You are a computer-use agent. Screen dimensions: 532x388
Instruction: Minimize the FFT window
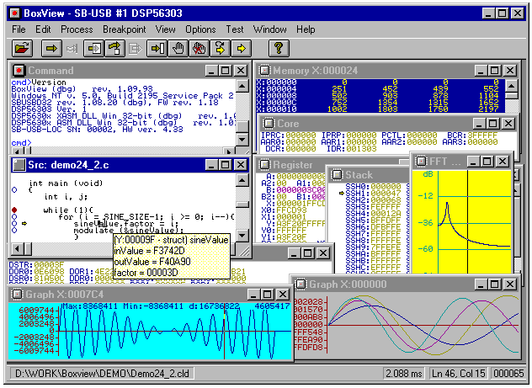(x=473, y=162)
